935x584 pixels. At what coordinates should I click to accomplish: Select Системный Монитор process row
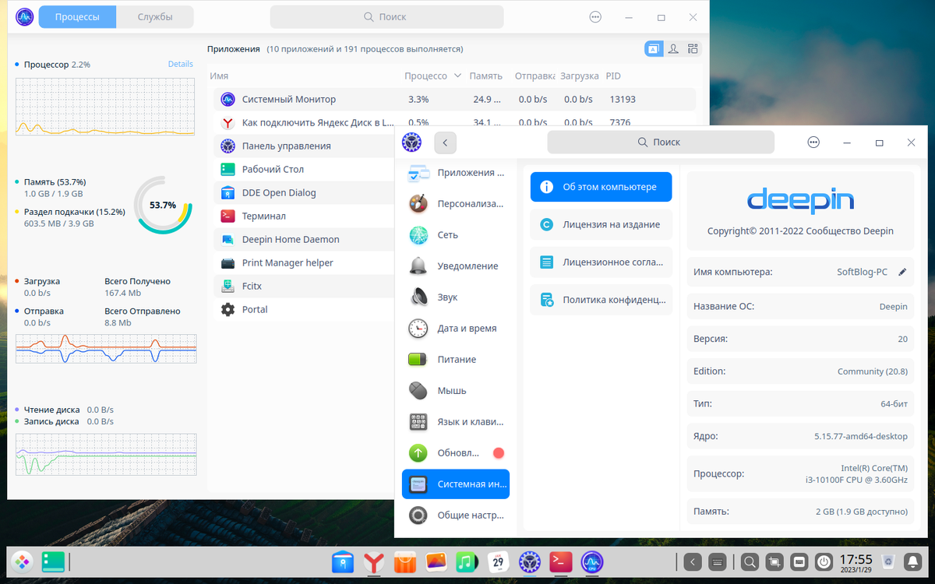[x=454, y=99]
